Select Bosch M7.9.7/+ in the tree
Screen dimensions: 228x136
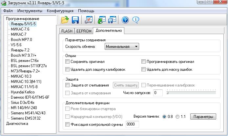point(23,55)
